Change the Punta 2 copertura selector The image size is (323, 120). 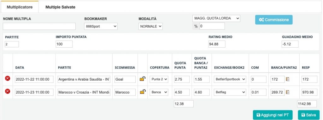tap(159, 79)
